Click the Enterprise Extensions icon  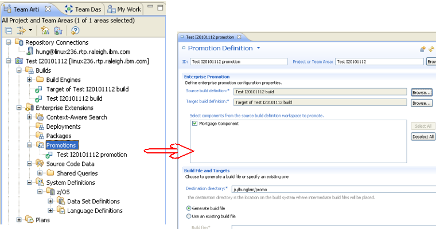(x=29, y=108)
